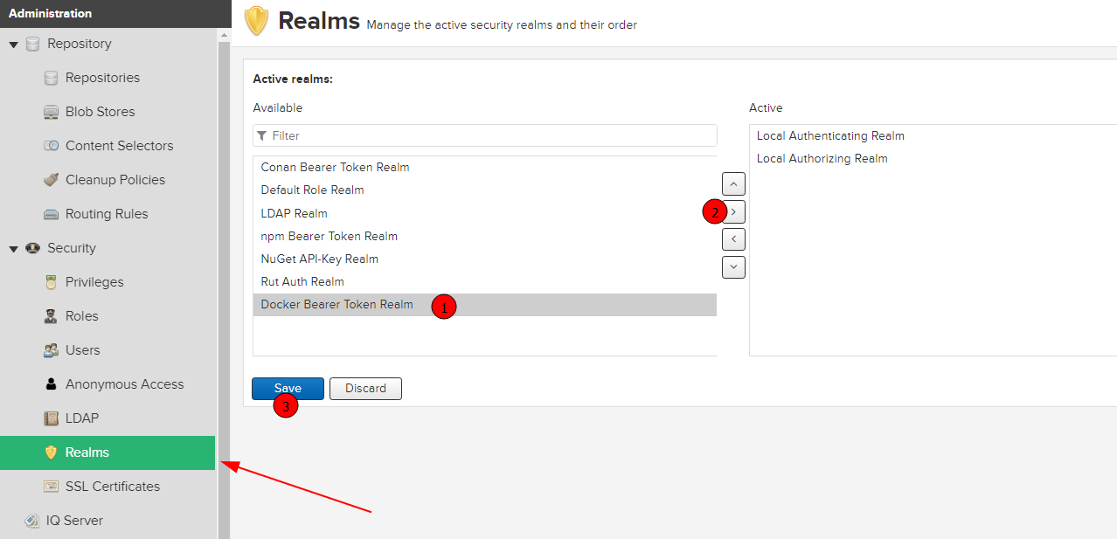Click the Routing Rules icon
Viewport: 1117px width, 539px height.
[51, 214]
